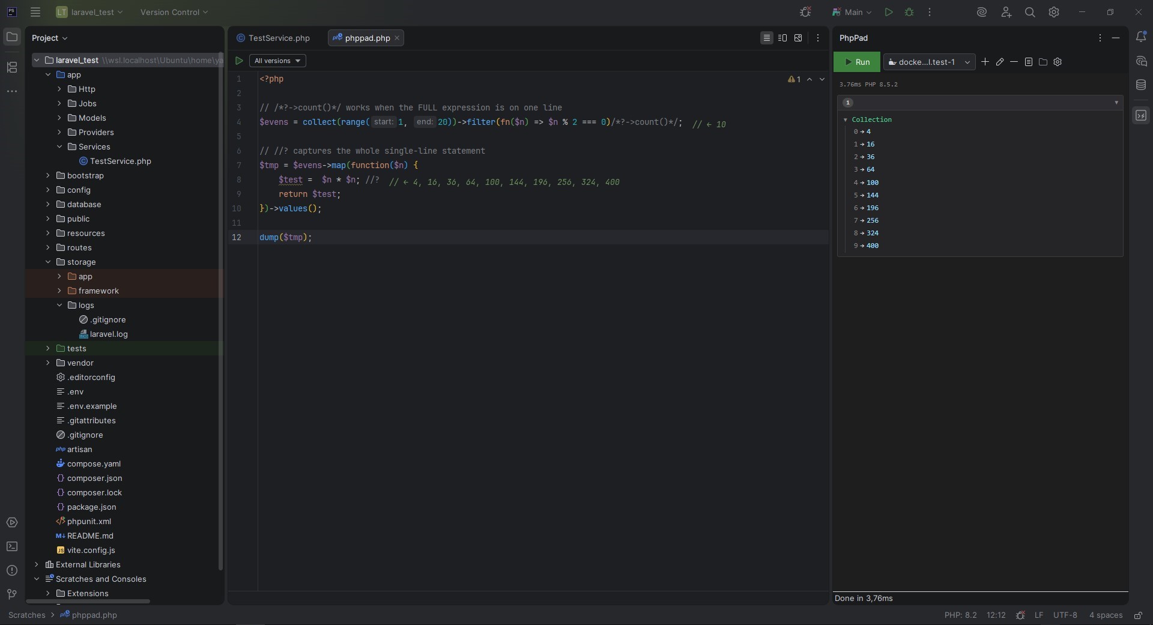
Task: Expand the tests folder in project tree
Action: 48,348
